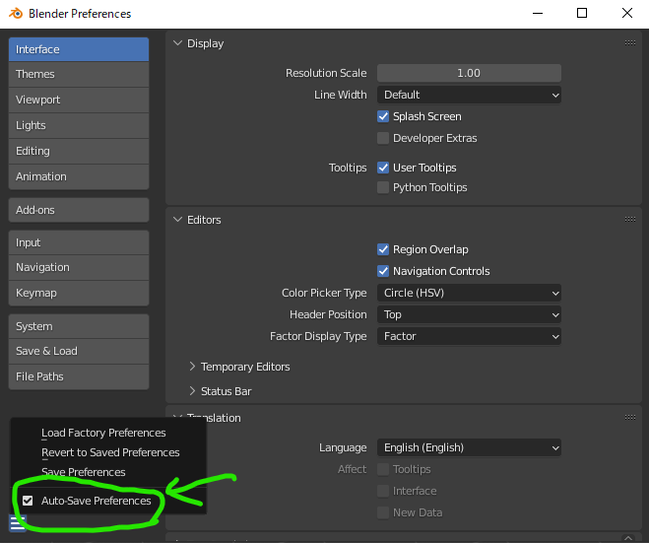Viewport: 649px width, 543px height.
Task: Switch to the Viewport tab
Action: 79,100
